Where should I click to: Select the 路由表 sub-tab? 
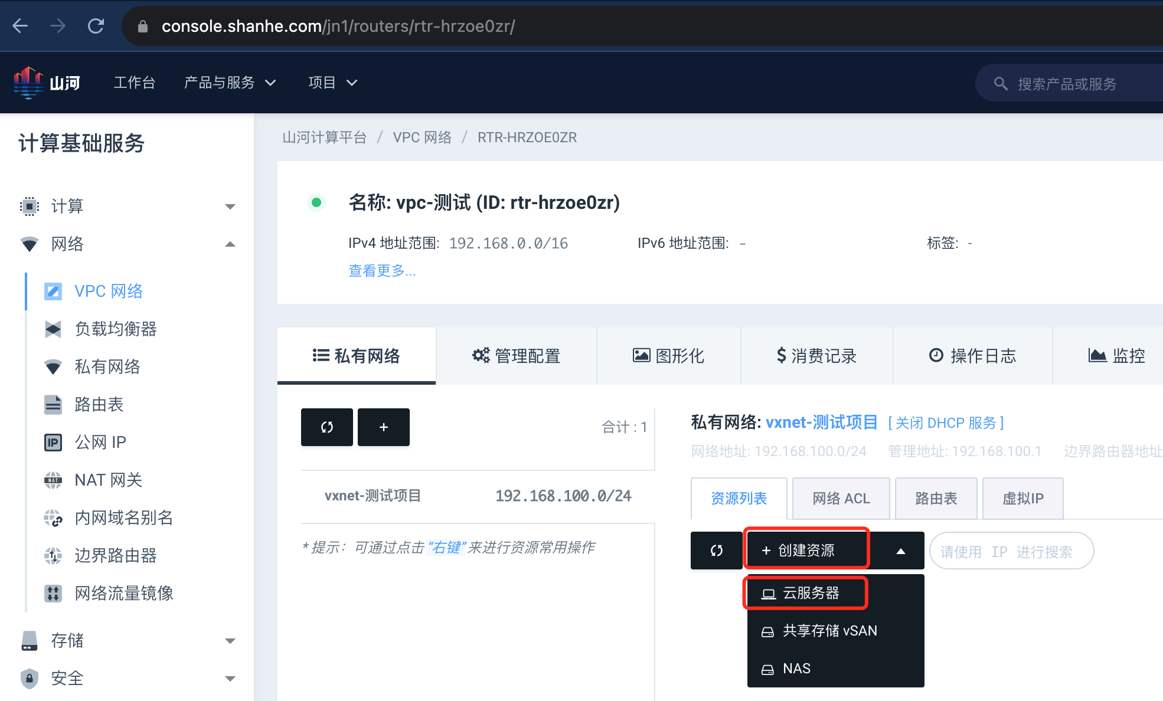(x=936, y=499)
